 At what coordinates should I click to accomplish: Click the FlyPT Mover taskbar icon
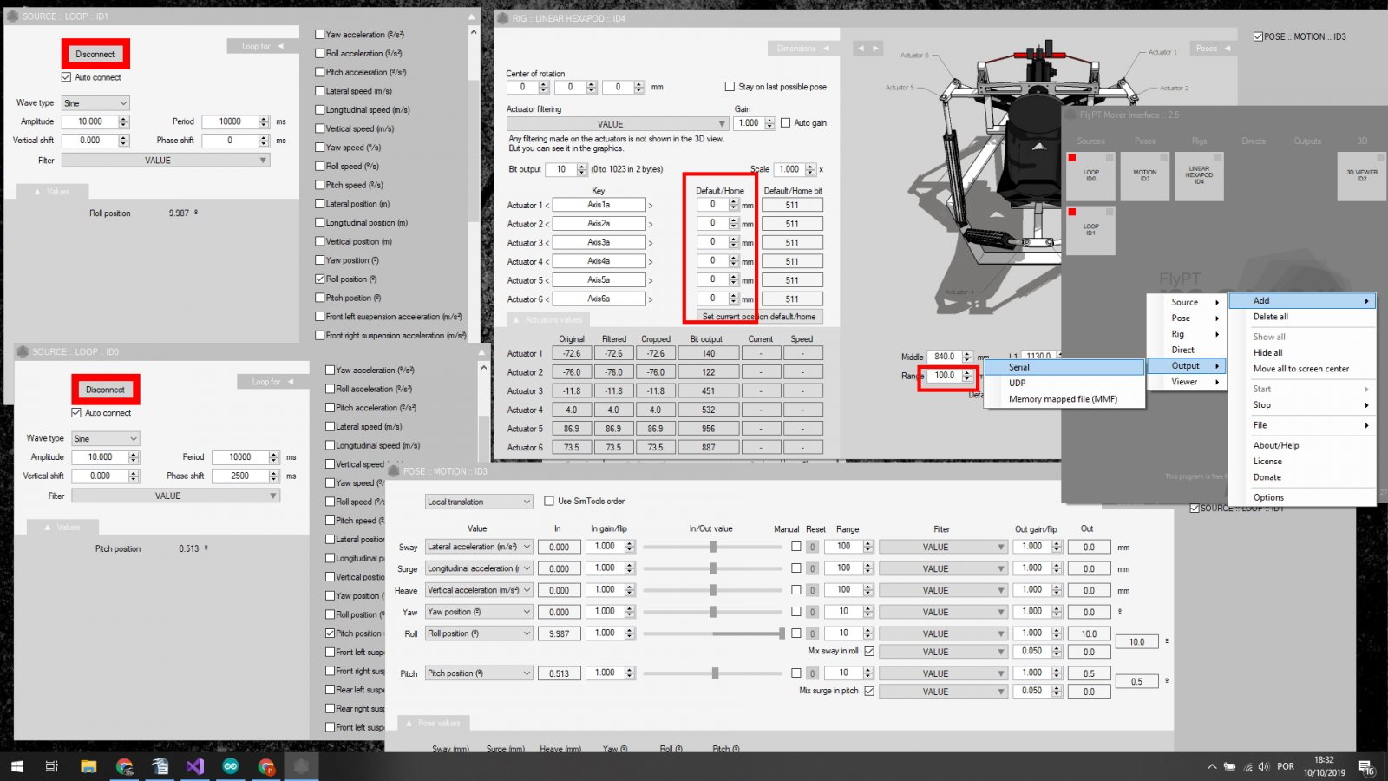(301, 766)
